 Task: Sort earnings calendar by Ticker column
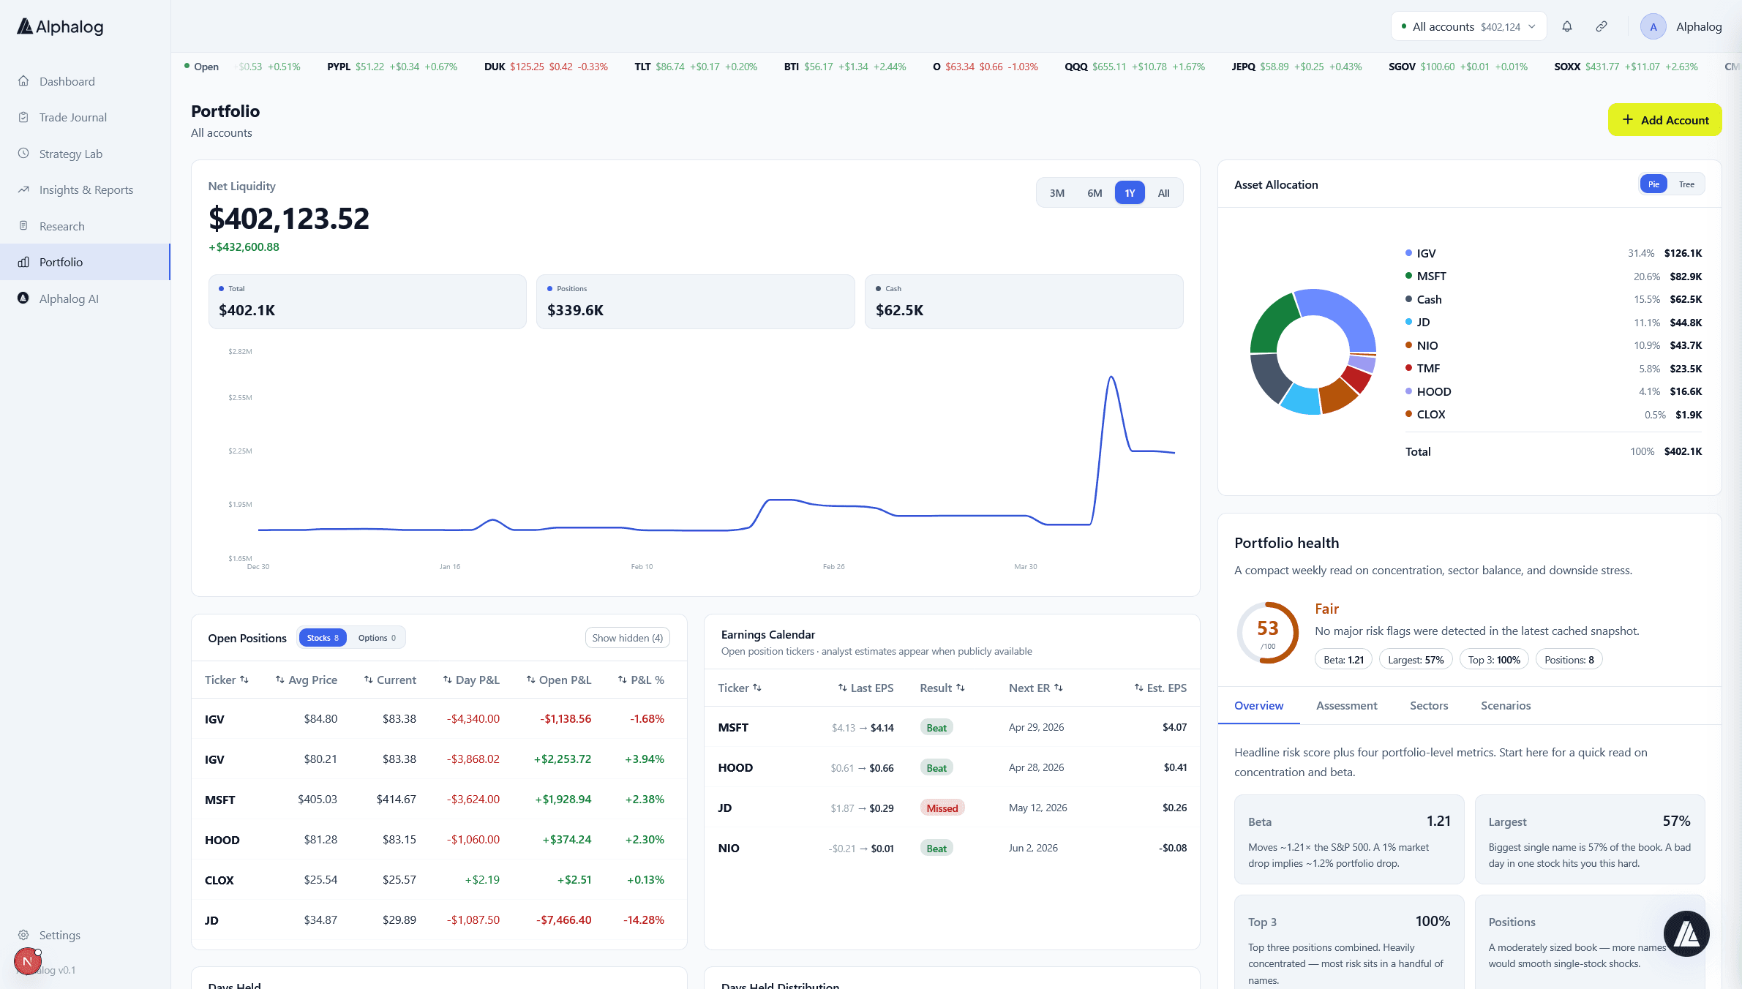pyautogui.click(x=740, y=688)
